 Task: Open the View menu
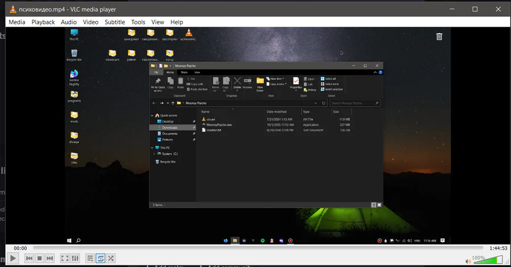(158, 22)
